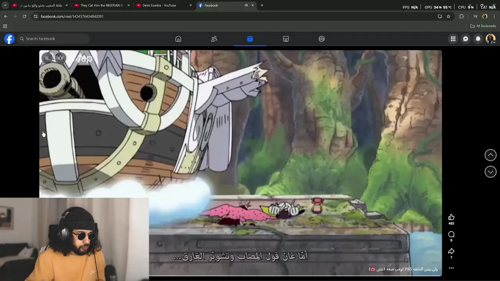
Task: Open the Extensions puzzle icon
Action: 462,16
